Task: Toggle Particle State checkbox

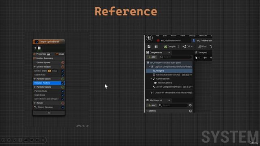Action: [x=63, y=91]
